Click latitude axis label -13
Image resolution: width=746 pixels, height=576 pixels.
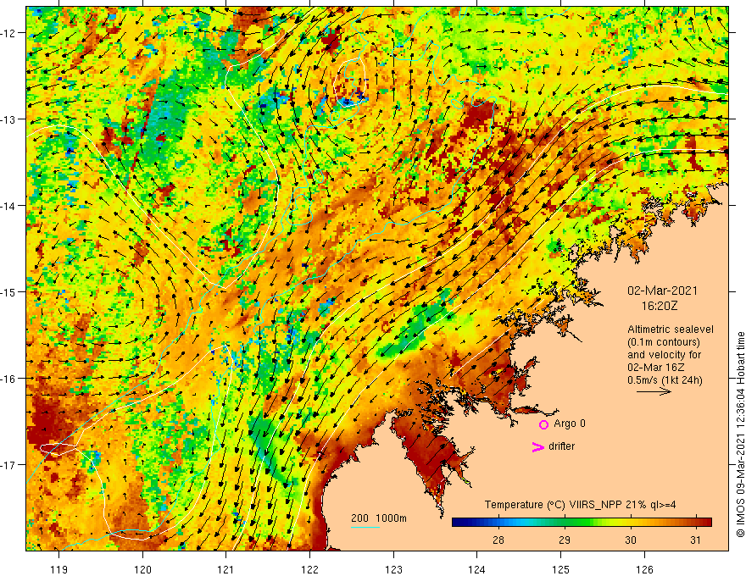(9, 119)
